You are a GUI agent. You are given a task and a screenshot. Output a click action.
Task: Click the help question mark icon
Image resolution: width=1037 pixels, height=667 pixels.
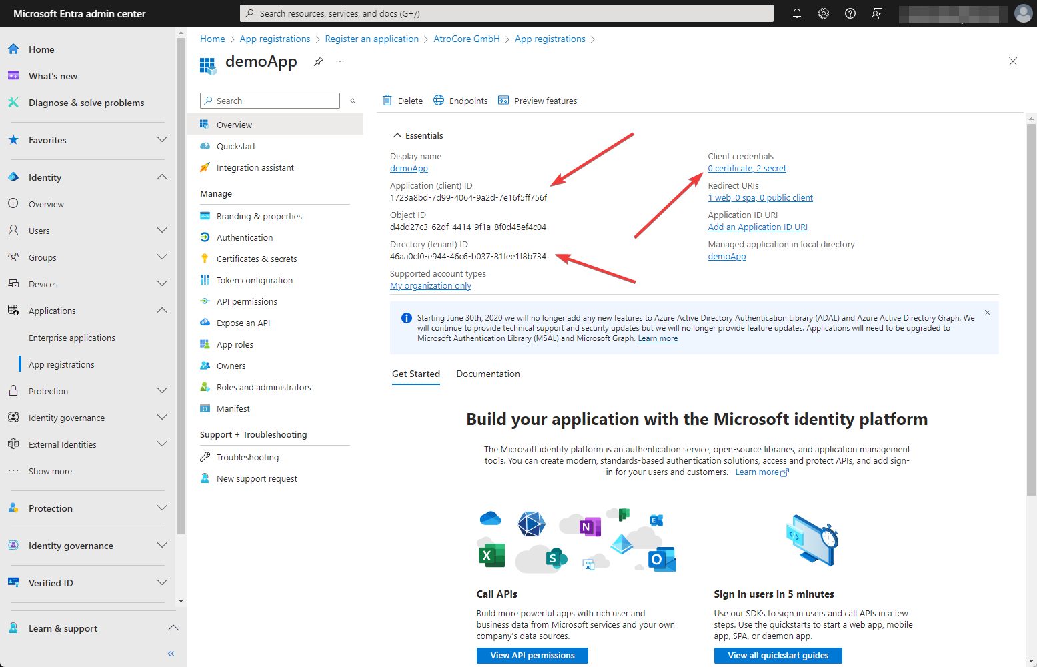(850, 13)
